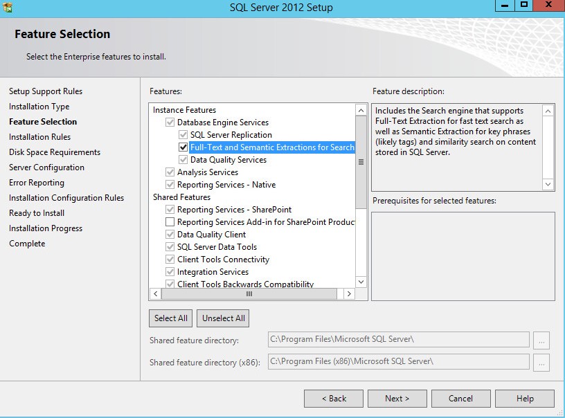This screenshot has width=565, height=418.
Task: Click the Unselect All button
Action: pyautogui.click(x=223, y=318)
